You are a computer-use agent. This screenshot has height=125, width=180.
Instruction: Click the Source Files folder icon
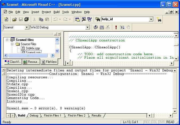(x=18, y=44)
